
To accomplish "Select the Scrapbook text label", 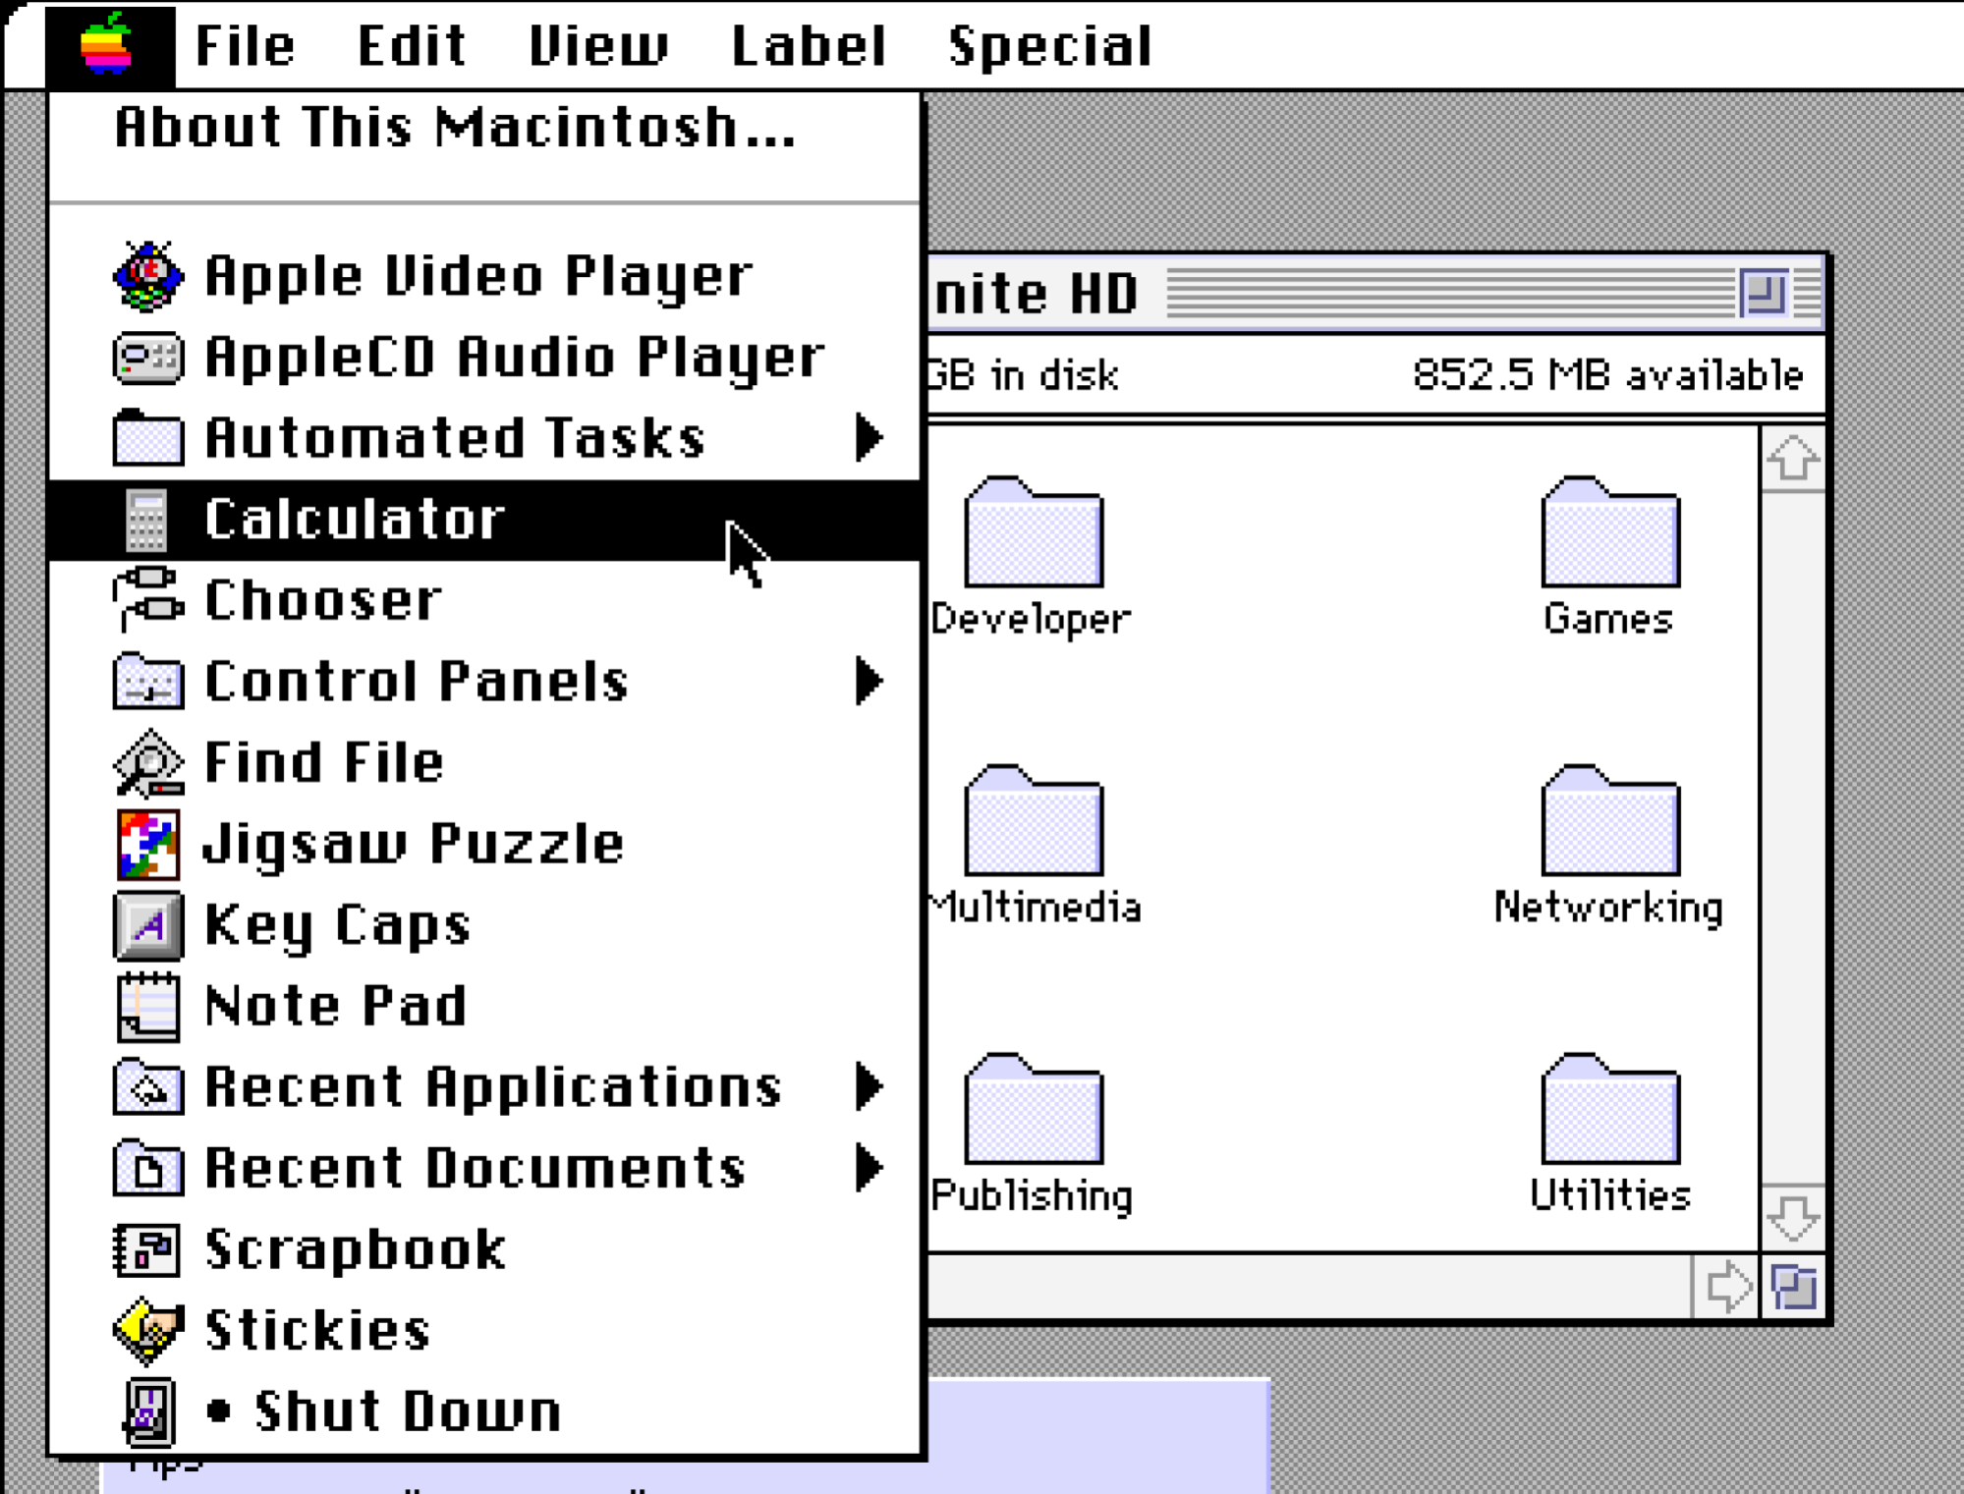I will click(x=355, y=1249).
